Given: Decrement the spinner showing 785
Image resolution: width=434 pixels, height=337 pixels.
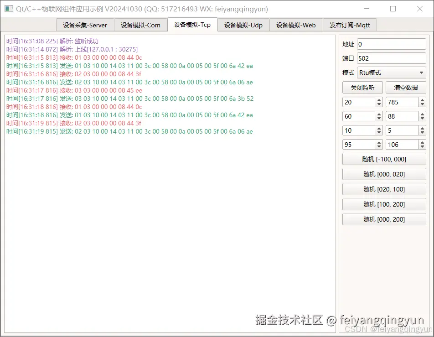Looking at the screenshot, I should click(x=422, y=104).
